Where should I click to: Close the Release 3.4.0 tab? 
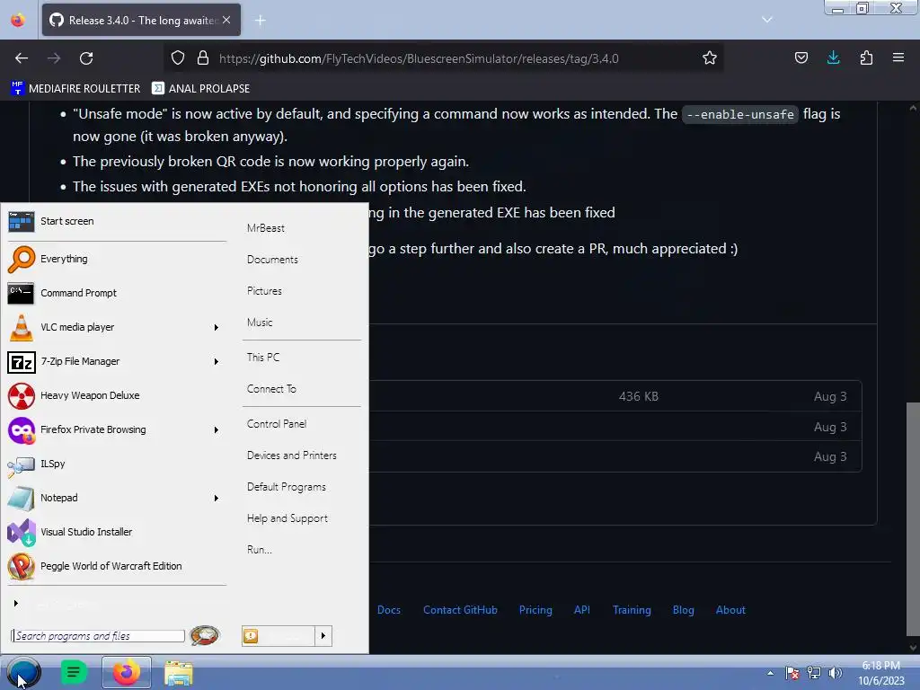[226, 20]
